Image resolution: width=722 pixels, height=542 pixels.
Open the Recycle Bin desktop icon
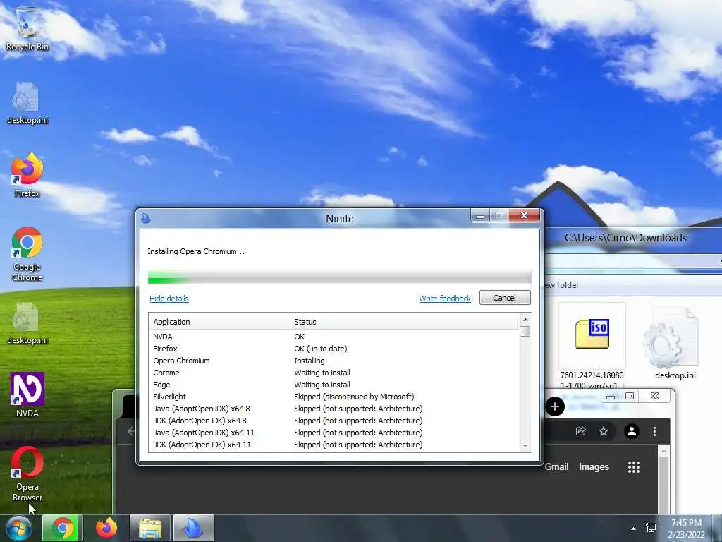[27, 28]
